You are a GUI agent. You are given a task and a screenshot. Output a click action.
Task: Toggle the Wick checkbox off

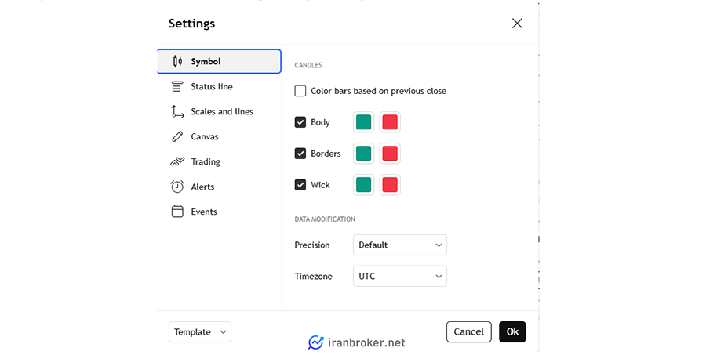pyautogui.click(x=300, y=184)
